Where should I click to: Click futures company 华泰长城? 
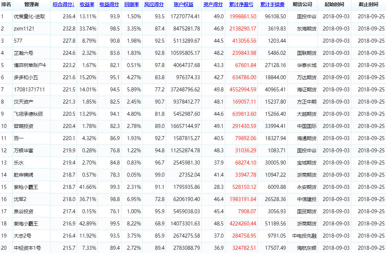[x=307, y=65]
